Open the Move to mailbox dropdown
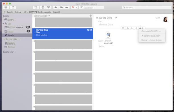Screen dimensions: 174x112 coord(91,7)
